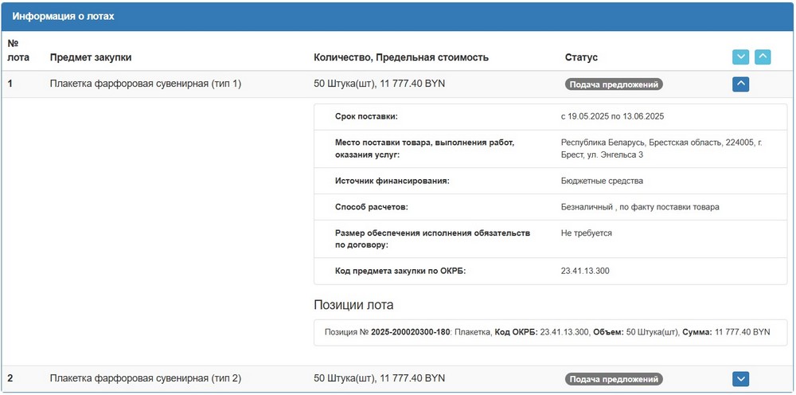Expand all lots with the header down-chevron
The height and width of the screenshot is (395, 796).
click(x=740, y=57)
